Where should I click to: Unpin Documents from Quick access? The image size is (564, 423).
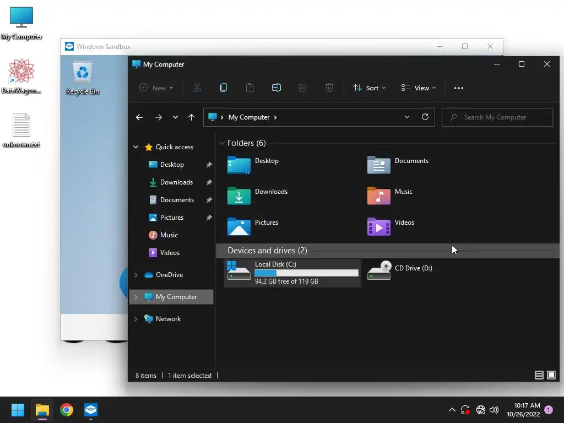pos(209,199)
